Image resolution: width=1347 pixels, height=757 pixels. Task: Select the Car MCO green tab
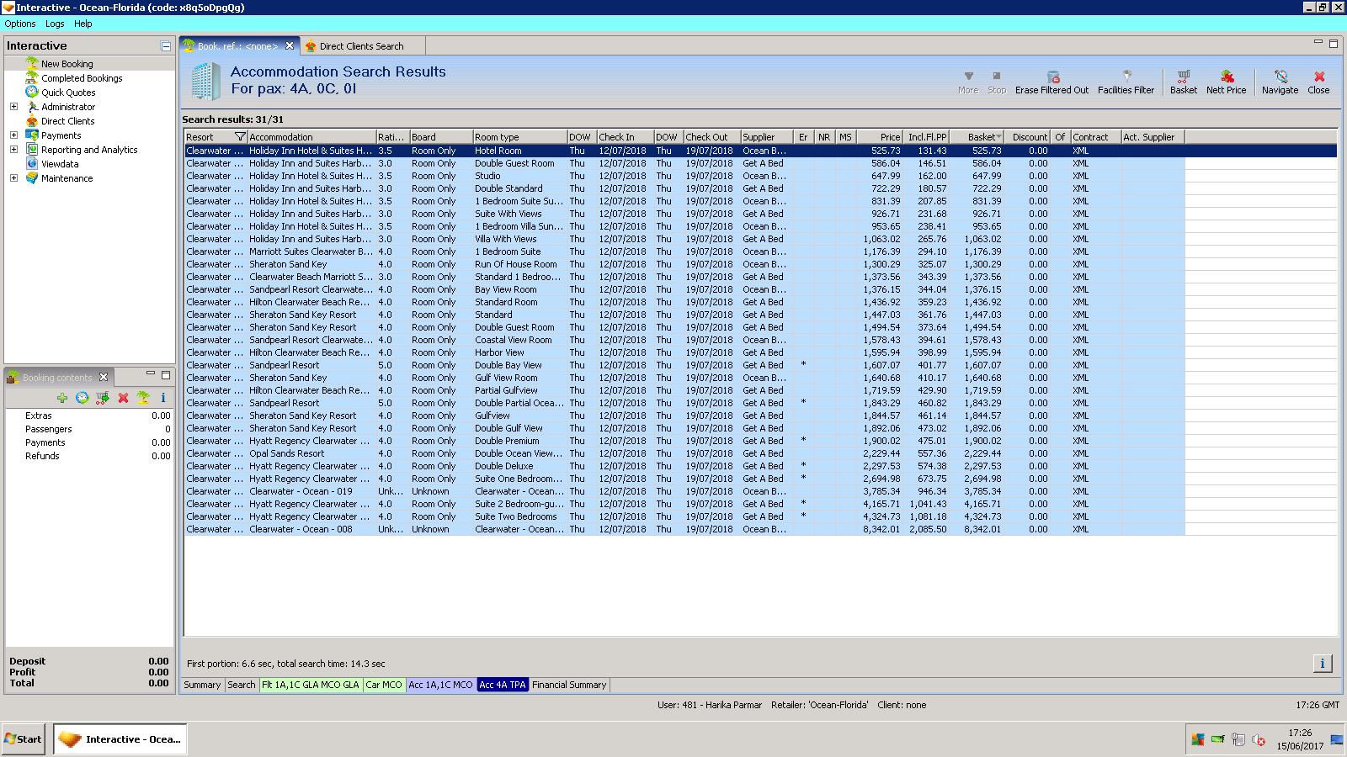click(384, 685)
